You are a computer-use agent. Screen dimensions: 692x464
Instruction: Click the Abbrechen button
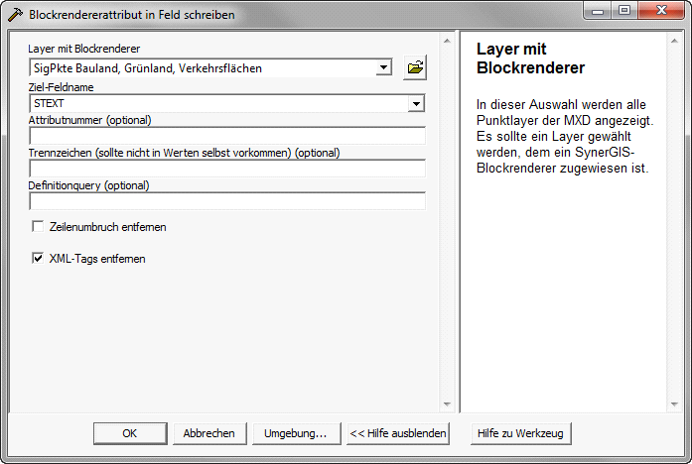coord(209,433)
